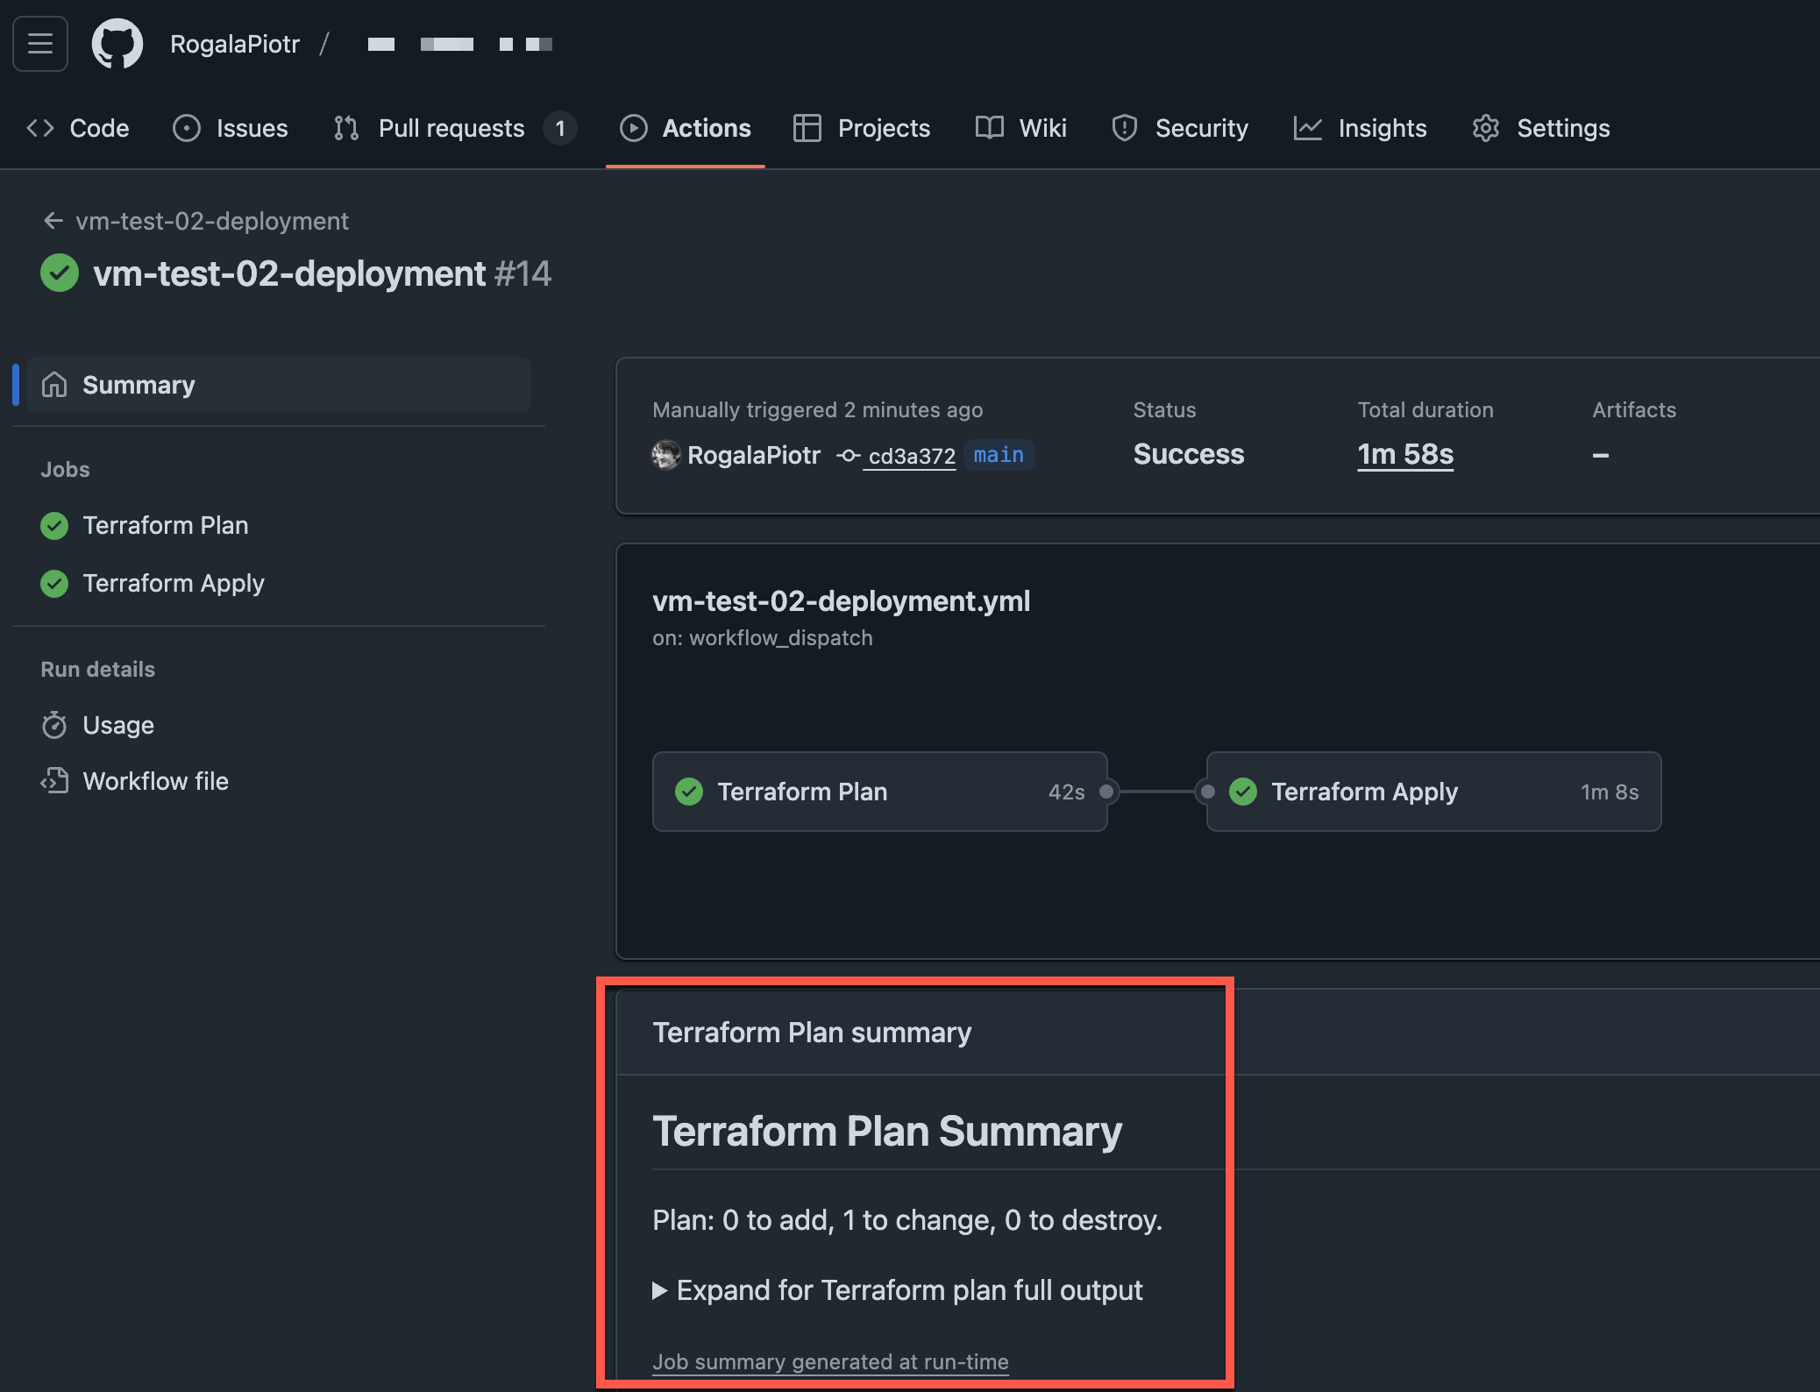Viewport: 1820px width, 1392px height.
Task: Open RogalaPiotr profile from run info
Action: click(754, 455)
